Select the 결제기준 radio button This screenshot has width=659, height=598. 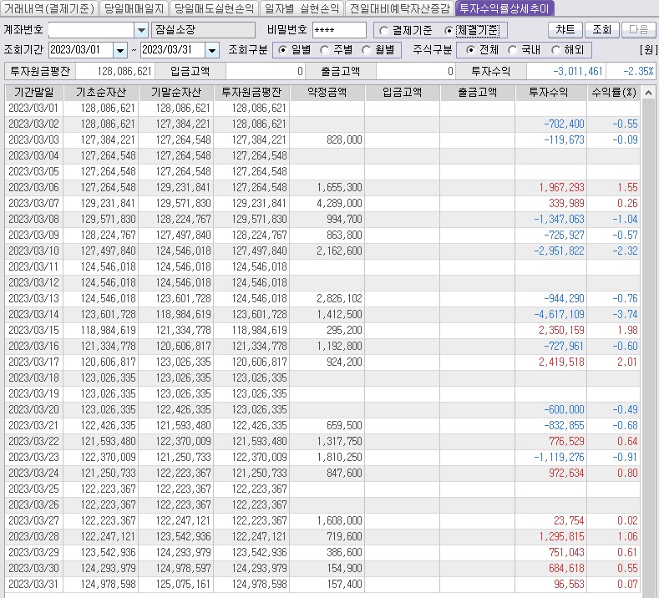tap(383, 30)
